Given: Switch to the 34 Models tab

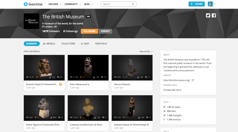Looking at the screenshot, I should 49,44.
